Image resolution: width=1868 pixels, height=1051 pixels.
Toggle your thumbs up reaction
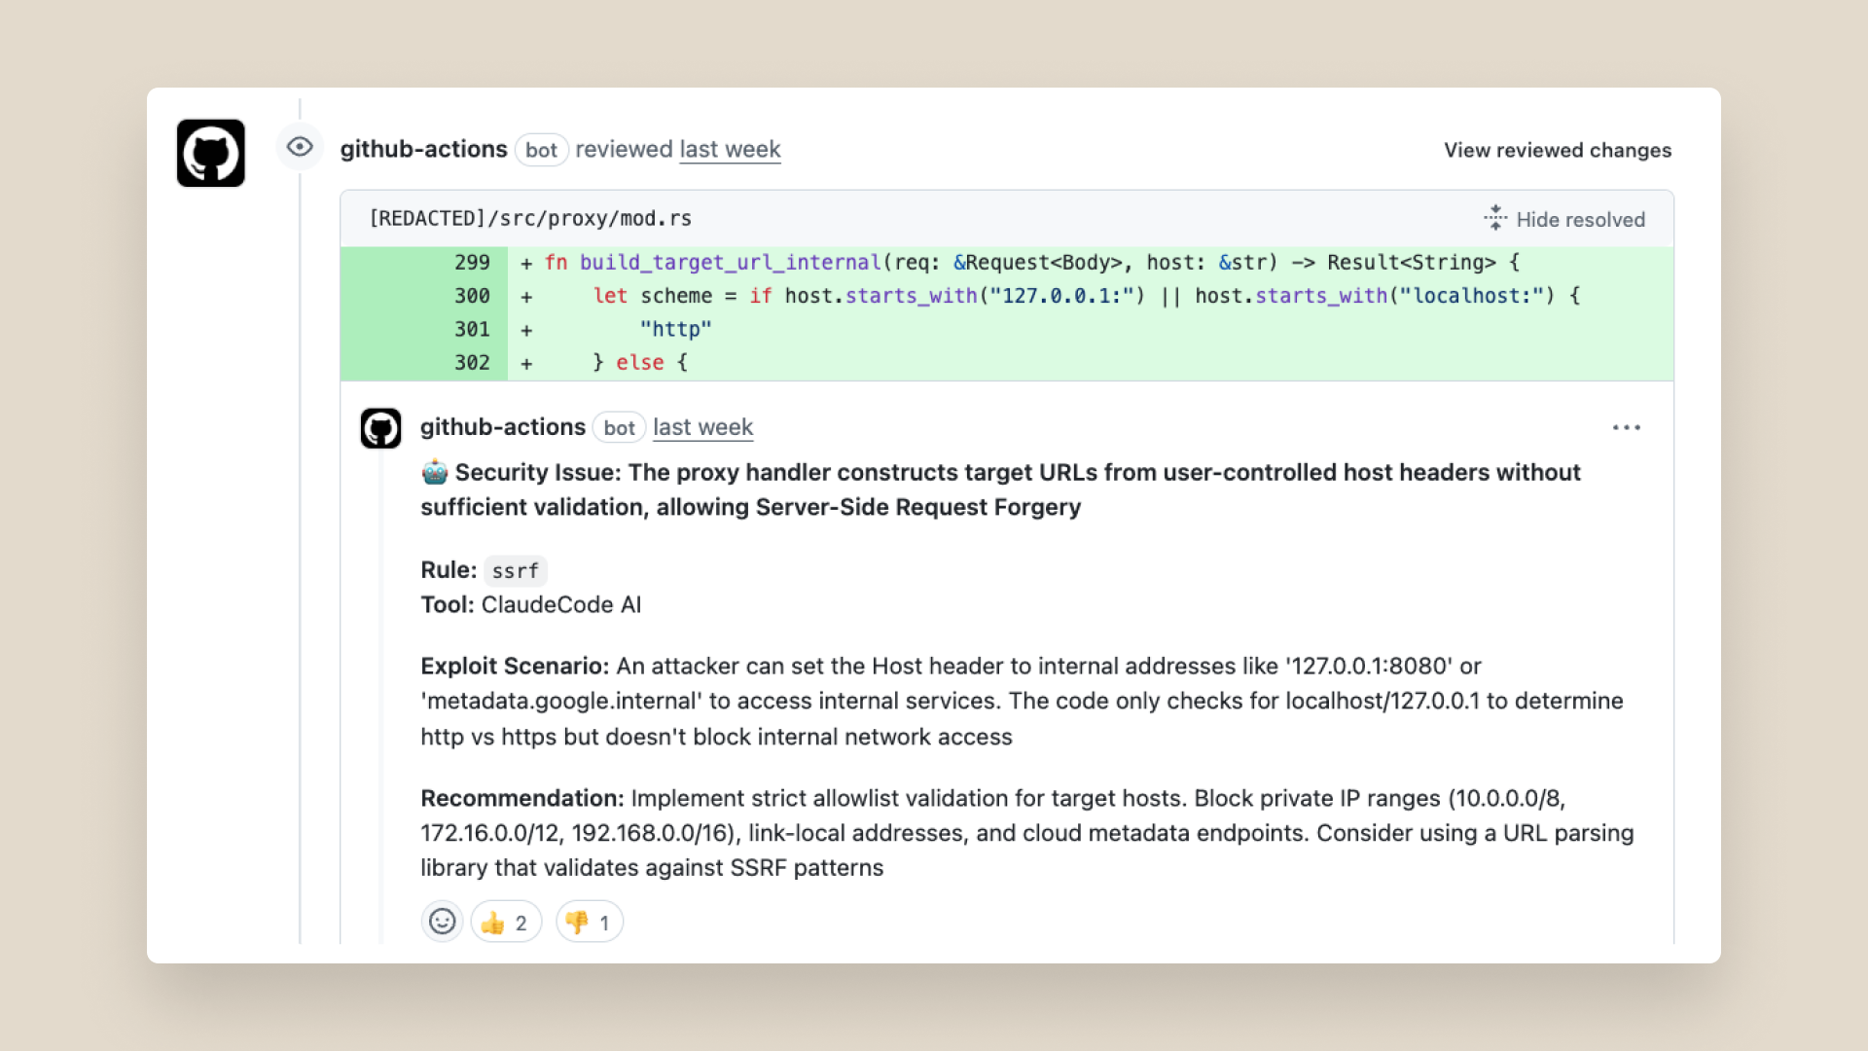505,922
